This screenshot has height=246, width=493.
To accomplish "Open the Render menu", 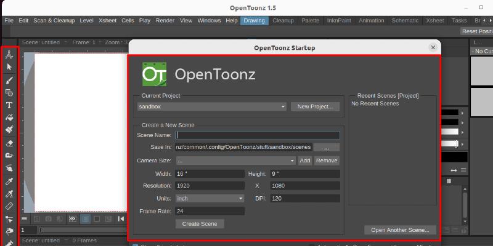I will click(165, 20).
